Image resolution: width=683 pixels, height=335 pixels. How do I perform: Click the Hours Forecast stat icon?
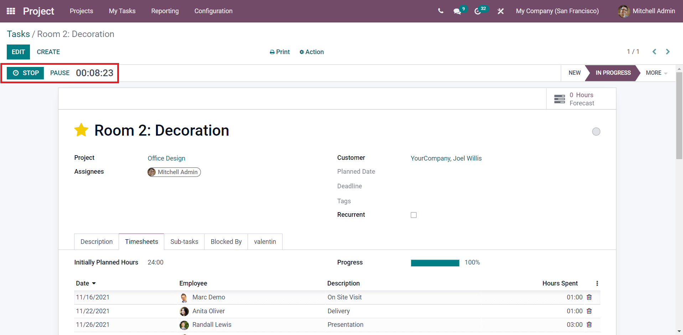click(x=559, y=99)
